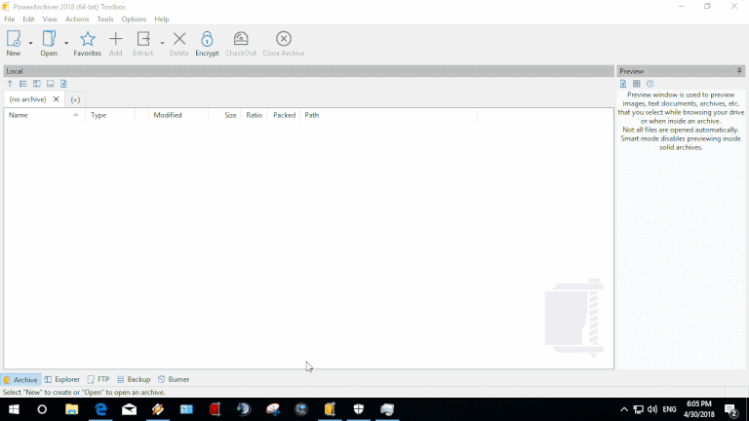
Task: Toggle the folder pane icon in Local panel
Action: pos(37,84)
